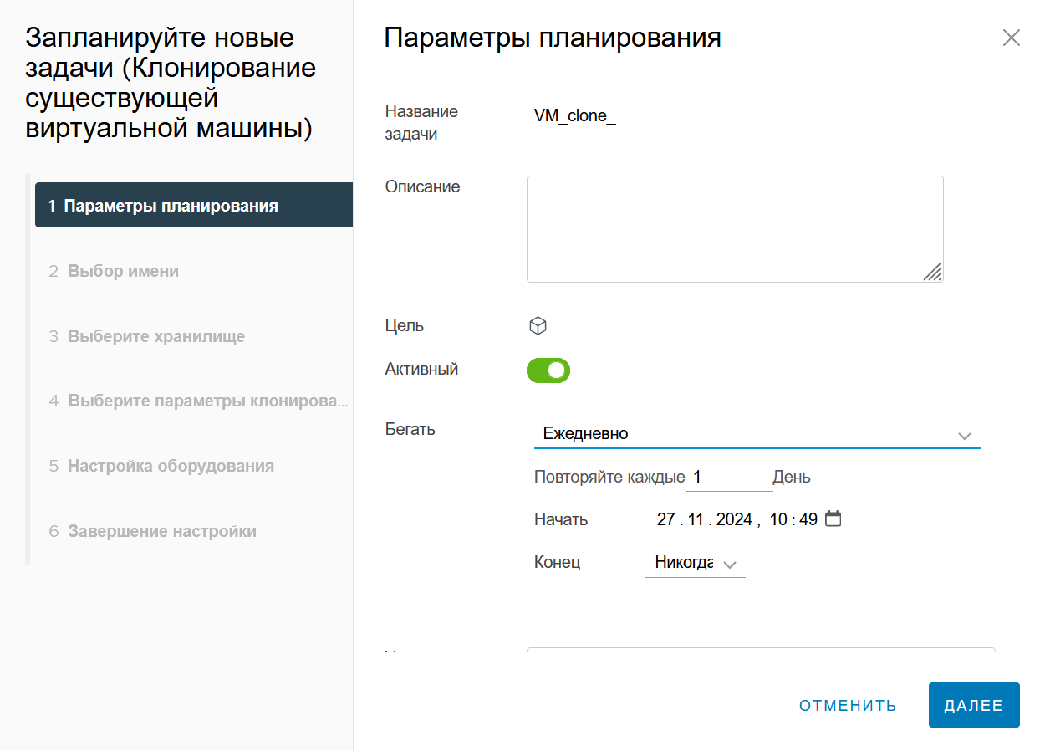1040x751 pixels.
Task: Go to step 3 Выберите хранилище
Action: coord(146,336)
